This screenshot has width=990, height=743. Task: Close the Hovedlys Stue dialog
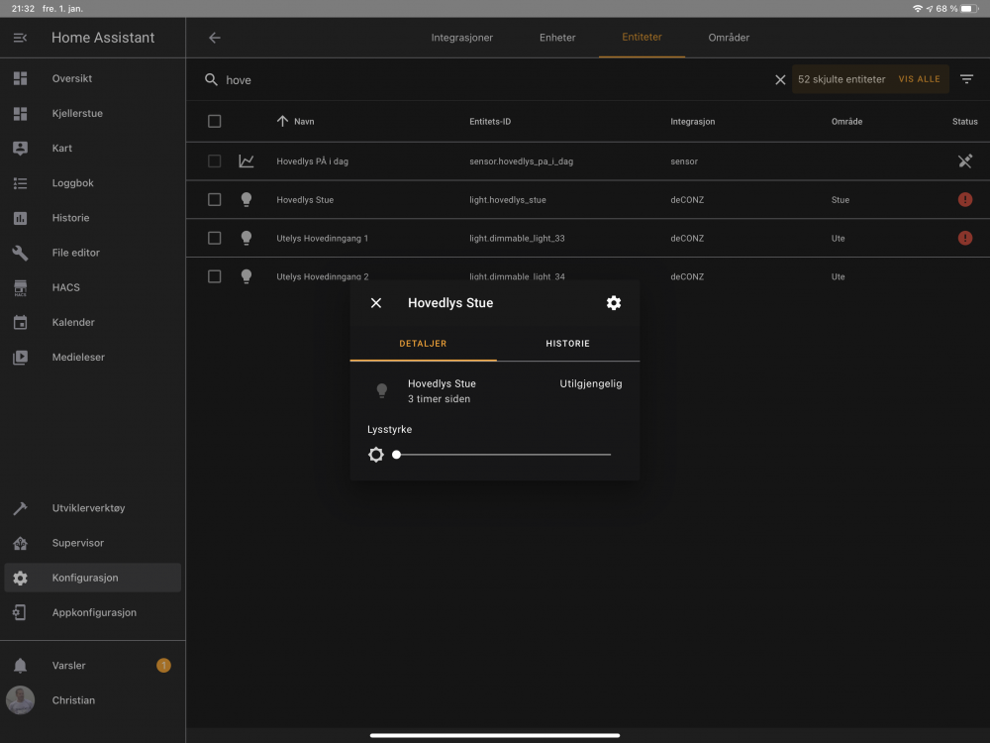(376, 303)
